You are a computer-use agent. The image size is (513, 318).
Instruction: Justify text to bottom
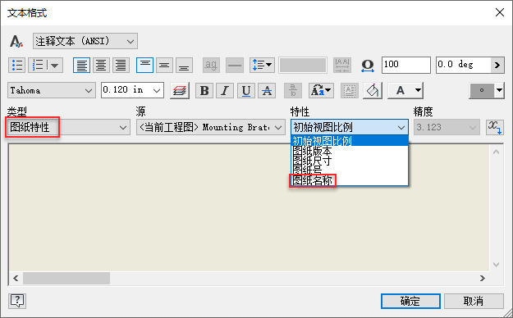pyautogui.click(x=184, y=65)
